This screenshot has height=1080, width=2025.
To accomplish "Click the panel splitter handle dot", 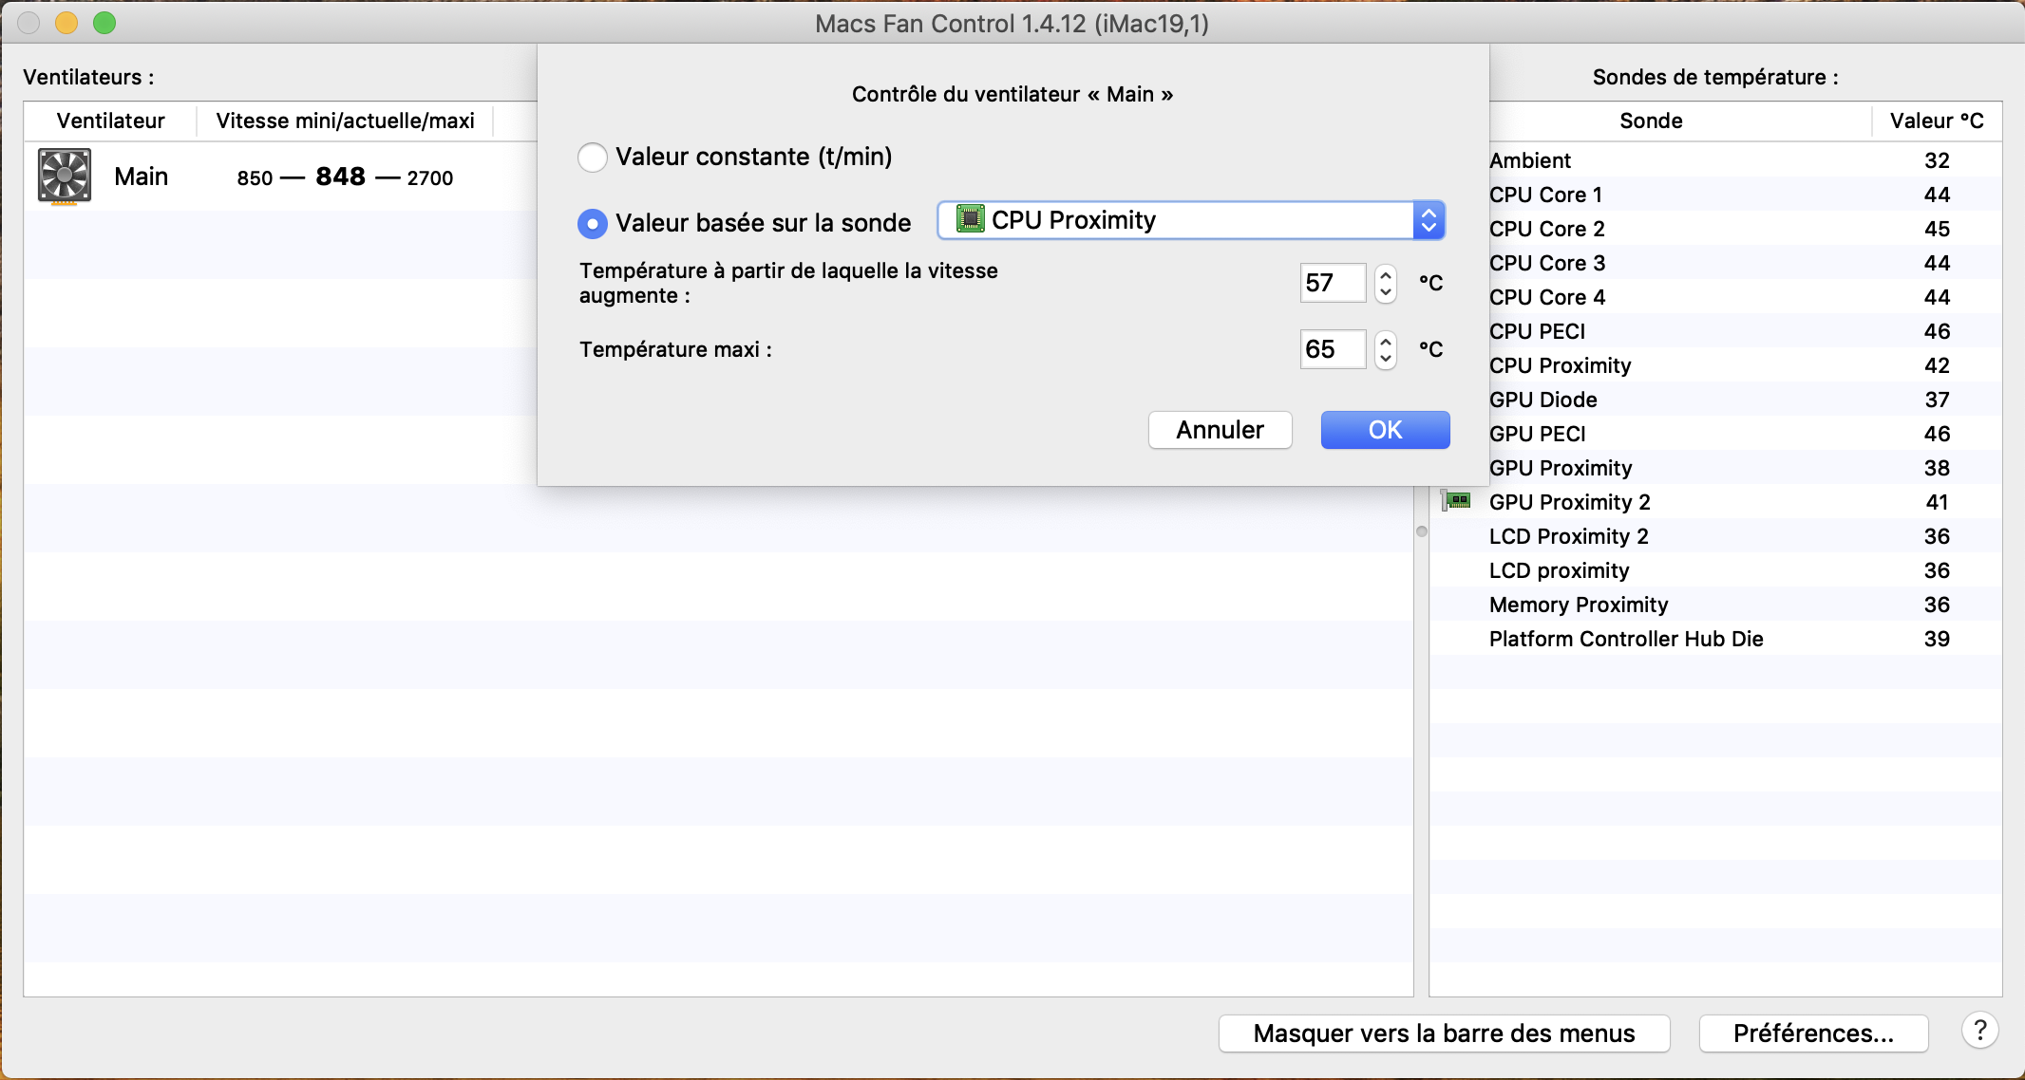I will click(1422, 531).
